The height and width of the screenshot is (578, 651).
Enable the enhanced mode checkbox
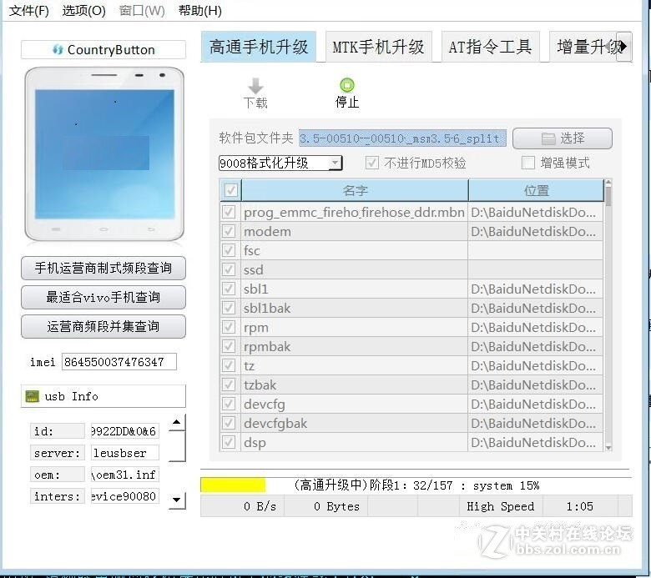527,163
